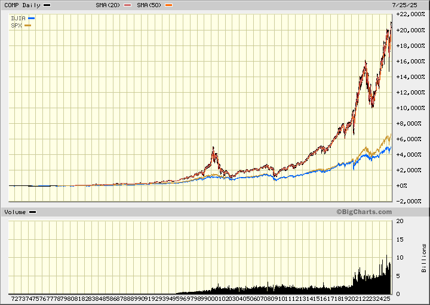Click the 10 volume axis label
The width and height of the screenshot is (430, 305).
point(400,258)
